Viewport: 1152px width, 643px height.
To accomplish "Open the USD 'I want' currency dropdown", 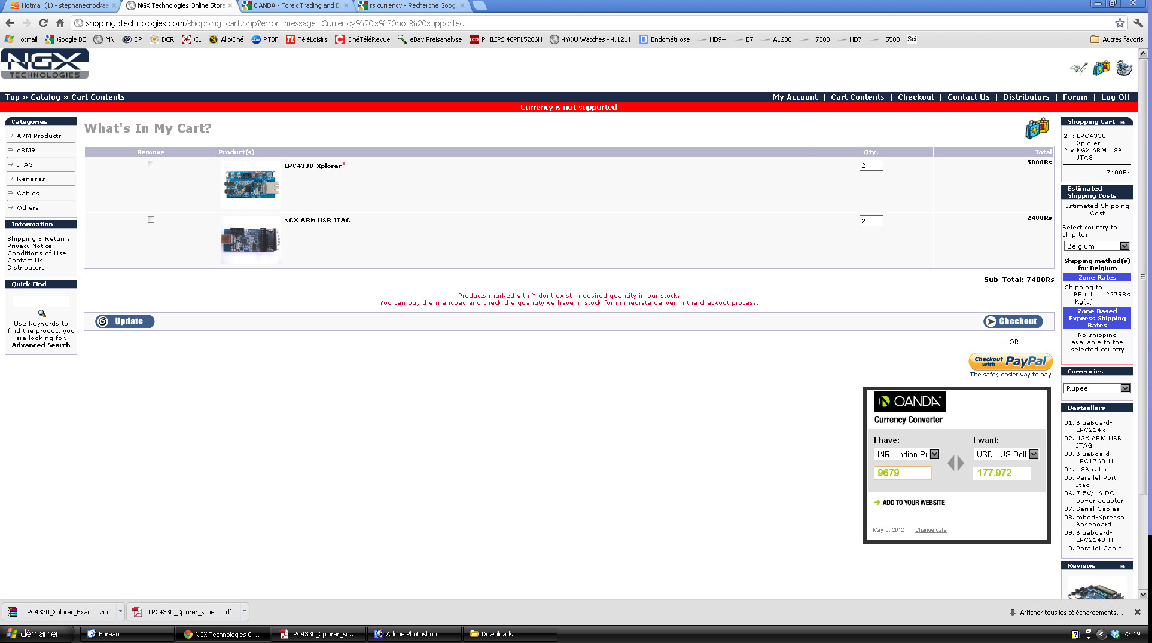I will (x=1006, y=454).
